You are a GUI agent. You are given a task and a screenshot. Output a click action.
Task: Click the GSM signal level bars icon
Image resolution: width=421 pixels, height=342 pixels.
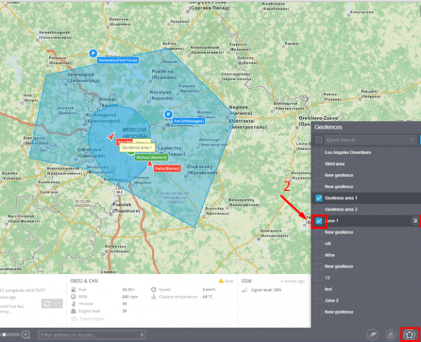(x=244, y=290)
